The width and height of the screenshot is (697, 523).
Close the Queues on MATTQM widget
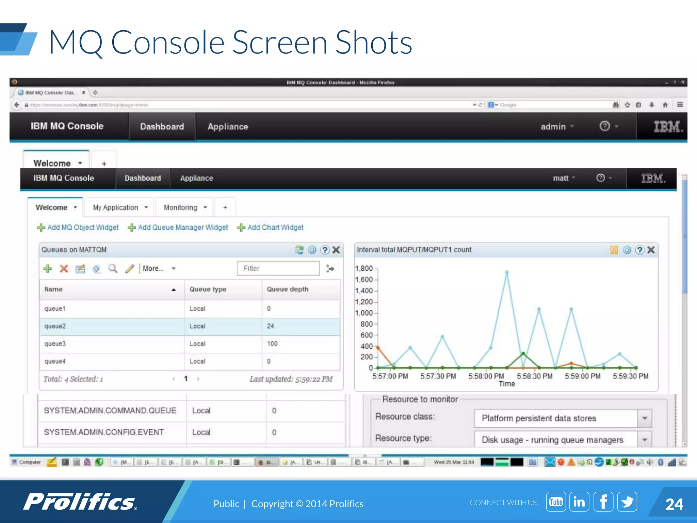click(x=336, y=250)
